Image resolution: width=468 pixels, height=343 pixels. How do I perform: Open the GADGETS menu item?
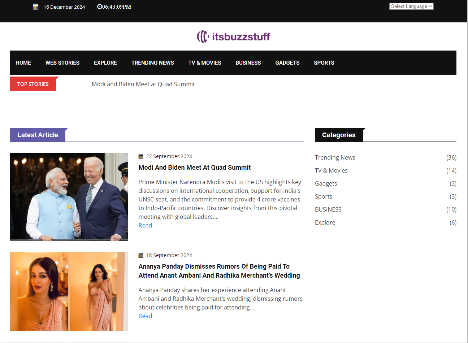coord(287,63)
